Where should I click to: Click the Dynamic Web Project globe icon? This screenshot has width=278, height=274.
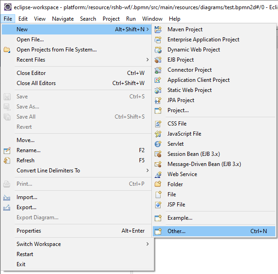[x=158, y=50]
